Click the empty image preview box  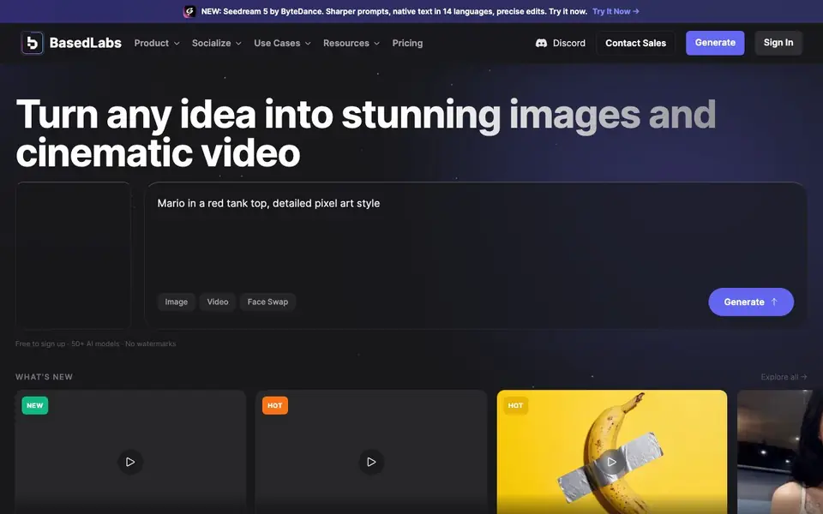(x=73, y=255)
